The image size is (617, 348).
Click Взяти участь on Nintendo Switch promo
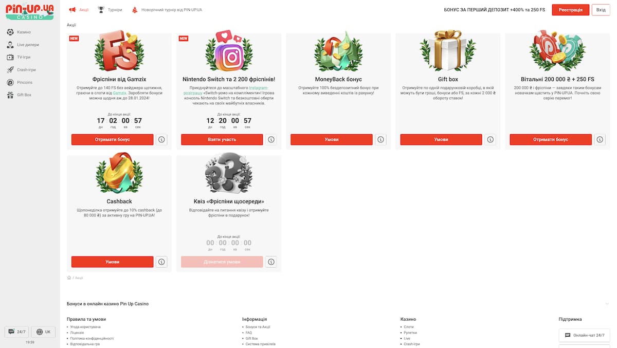[222, 139]
